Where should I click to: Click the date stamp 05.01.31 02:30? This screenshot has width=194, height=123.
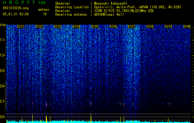(x=16, y=14)
